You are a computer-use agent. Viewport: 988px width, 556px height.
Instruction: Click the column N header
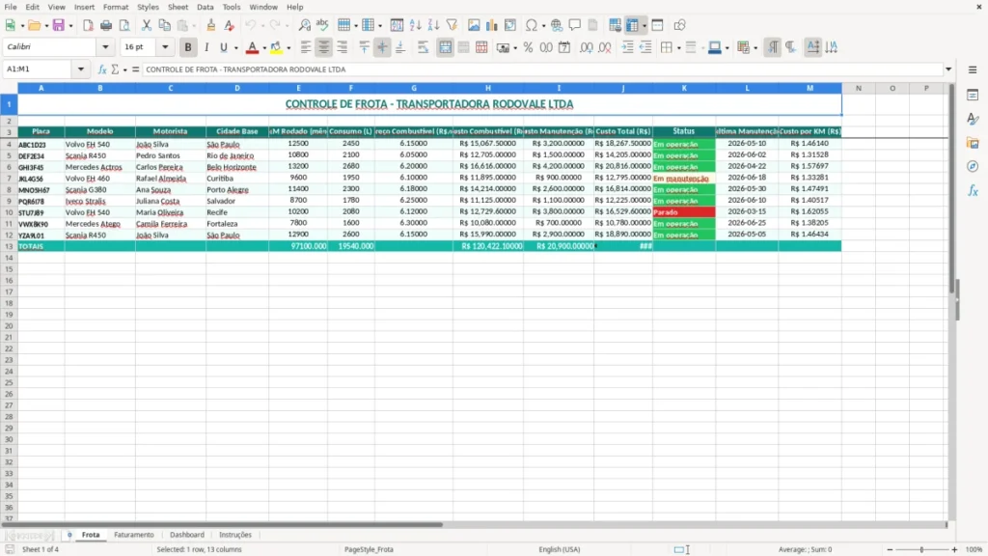858,88
